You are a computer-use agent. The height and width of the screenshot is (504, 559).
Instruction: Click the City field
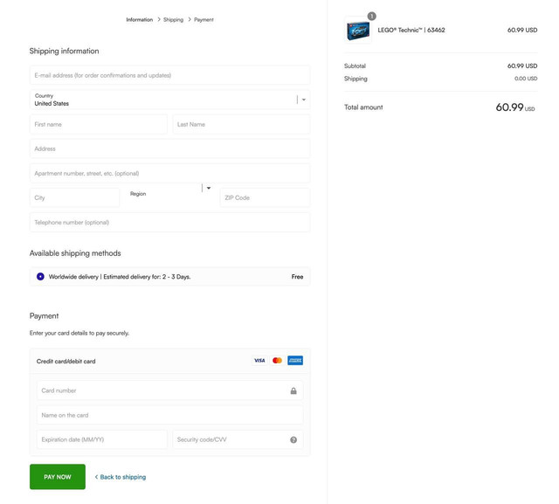(74, 197)
